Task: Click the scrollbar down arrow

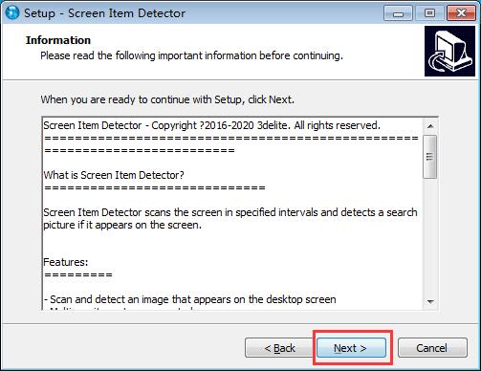Action: (x=430, y=301)
